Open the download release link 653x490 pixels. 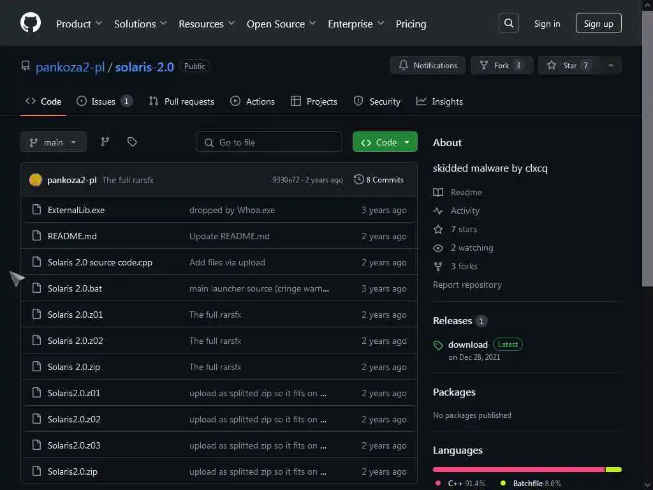[467, 345]
